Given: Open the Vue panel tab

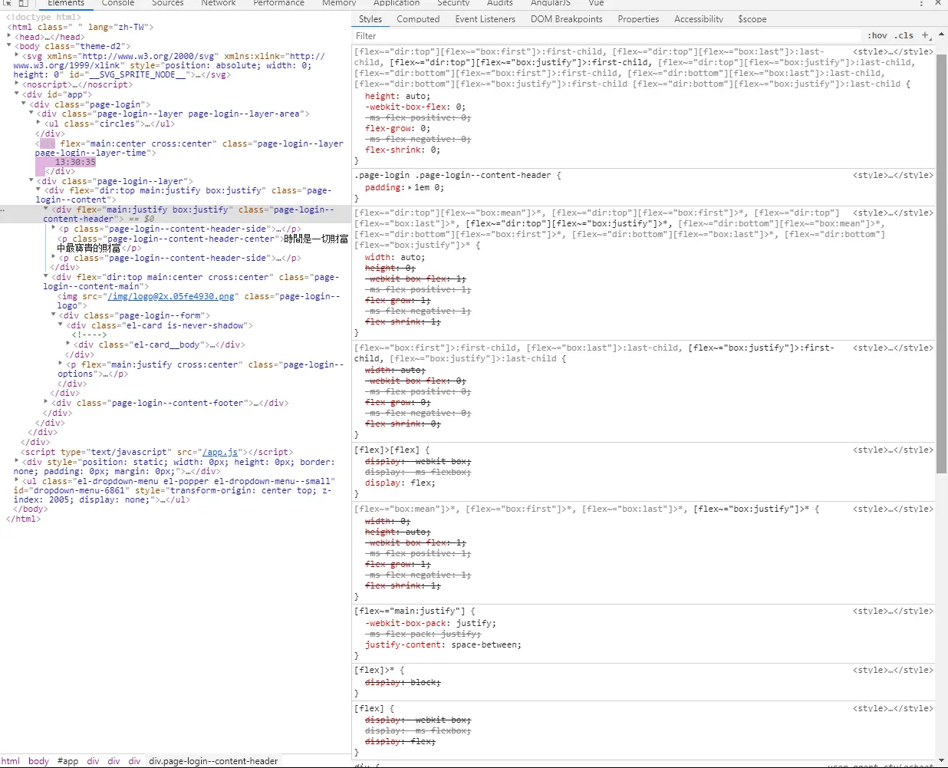Looking at the screenshot, I should pyautogui.click(x=596, y=3).
